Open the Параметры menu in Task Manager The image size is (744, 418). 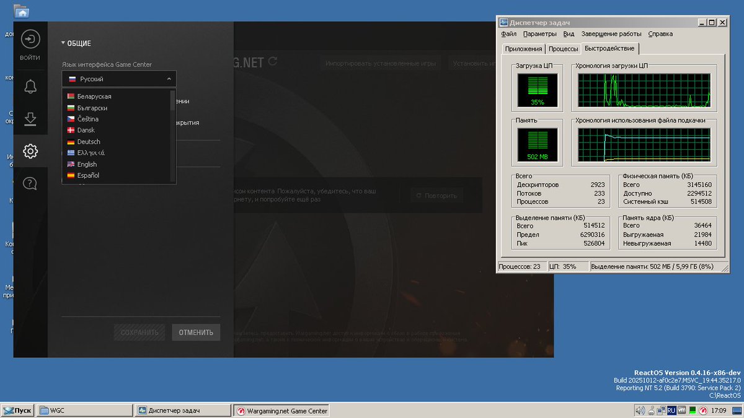539,34
